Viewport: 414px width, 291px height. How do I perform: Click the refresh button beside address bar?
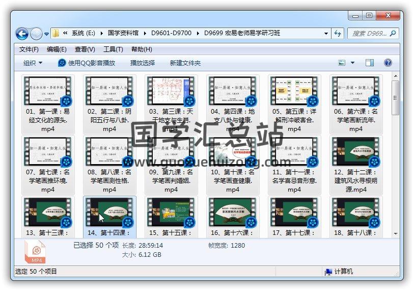point(338,34)
